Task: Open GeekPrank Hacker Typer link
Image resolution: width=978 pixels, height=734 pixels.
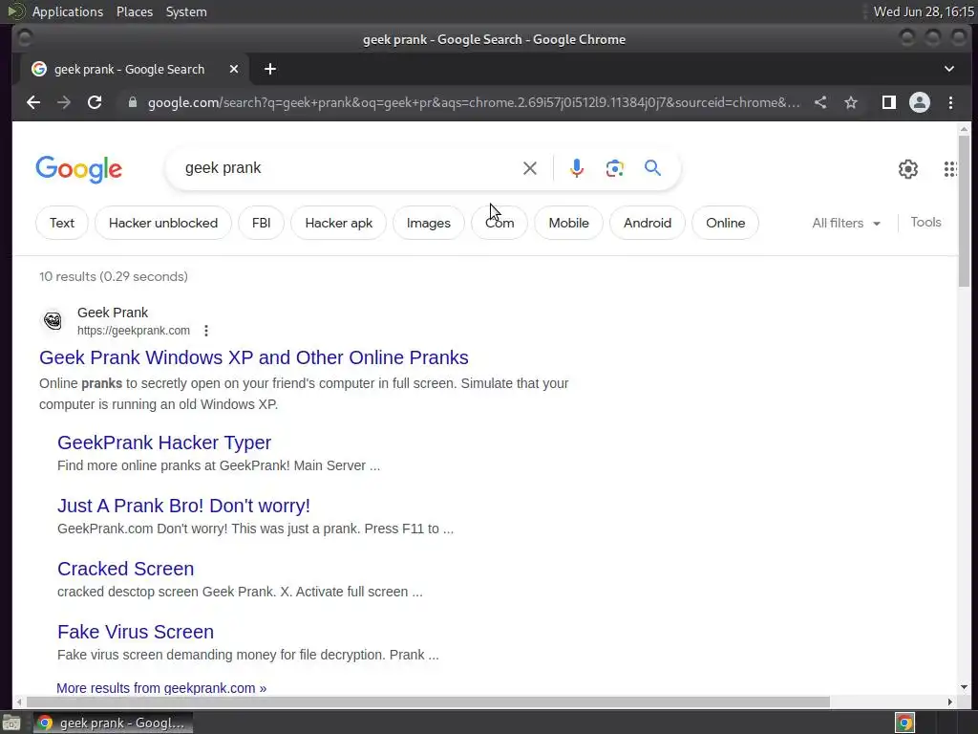Action: tap(164, 443)
